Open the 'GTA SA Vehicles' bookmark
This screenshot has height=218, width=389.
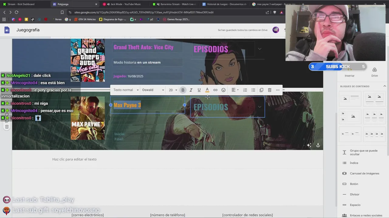point(85,19)
